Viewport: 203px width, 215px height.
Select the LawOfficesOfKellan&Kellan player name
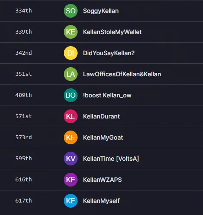[x=122, y=74]
